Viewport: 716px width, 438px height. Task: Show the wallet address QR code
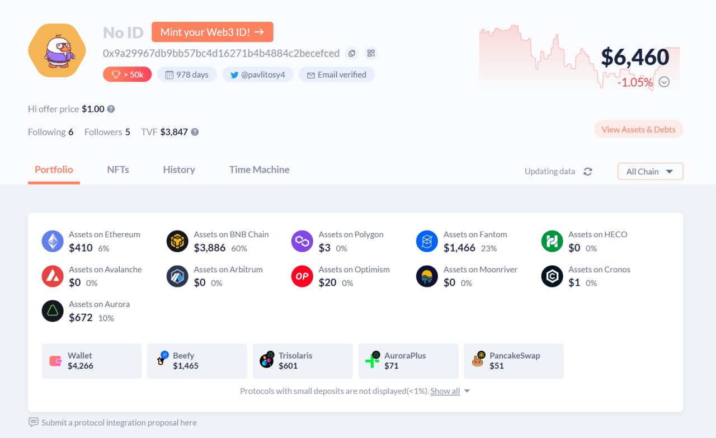pyautogui.click(x=370, y=54)
